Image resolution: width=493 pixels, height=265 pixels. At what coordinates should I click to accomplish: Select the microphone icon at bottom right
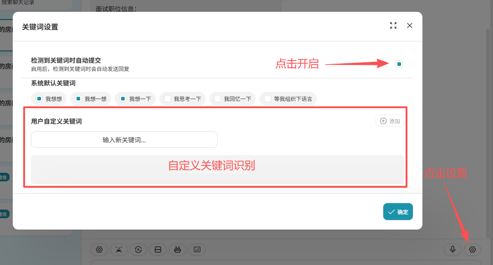click(452, 250)
